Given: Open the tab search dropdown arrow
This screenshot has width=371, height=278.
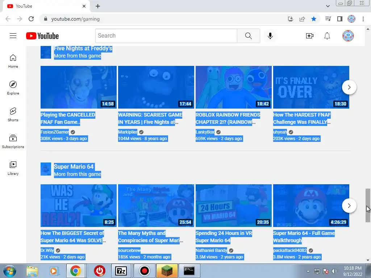Looking at the screenshot, I should coord(328,6).
